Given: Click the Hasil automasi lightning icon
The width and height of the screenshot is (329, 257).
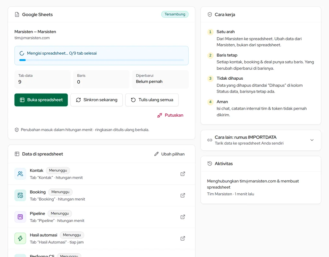Looking at the screenshot, I should [20, 238].
